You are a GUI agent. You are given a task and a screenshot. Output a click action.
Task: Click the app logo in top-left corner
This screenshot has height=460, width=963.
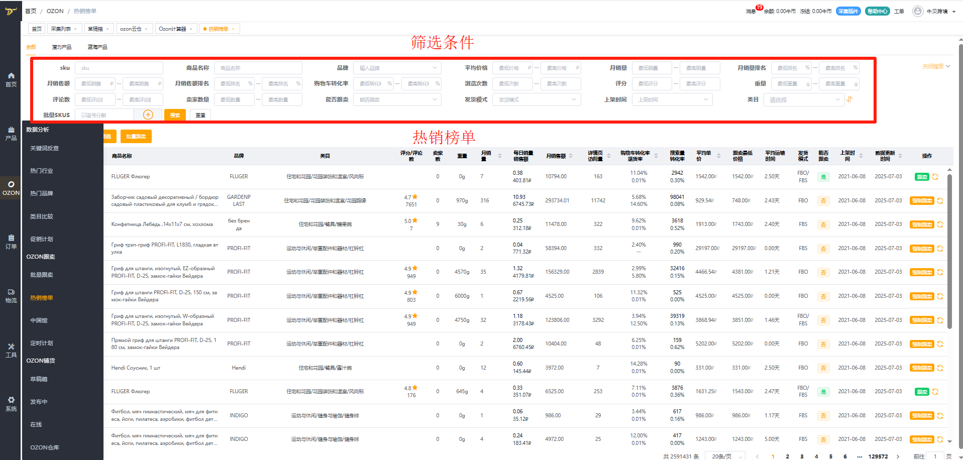click(11, 11)
